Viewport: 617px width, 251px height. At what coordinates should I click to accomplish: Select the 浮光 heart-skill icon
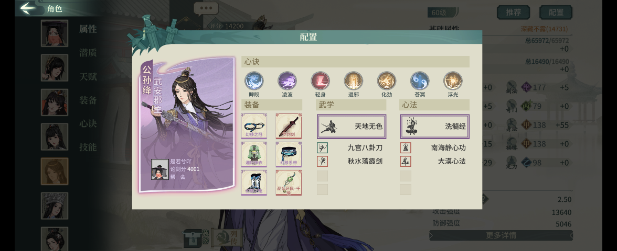[x=453, y=81]
